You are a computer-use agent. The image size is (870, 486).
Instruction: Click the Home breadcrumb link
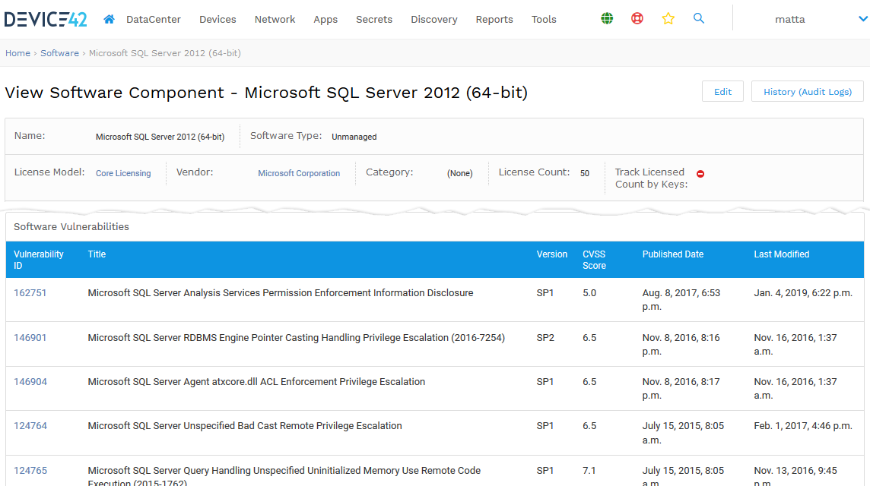click(x=17, y=53)
